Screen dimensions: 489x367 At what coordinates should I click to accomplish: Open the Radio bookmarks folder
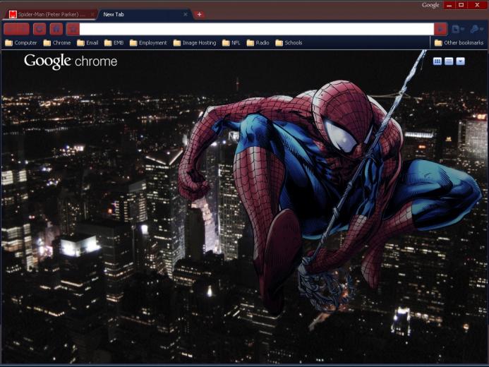pyautogui.click(x=258, y=43)
